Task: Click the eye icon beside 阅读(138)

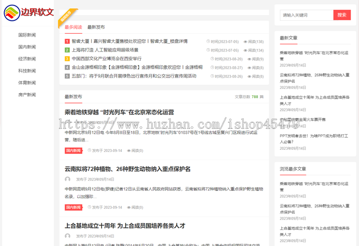Action: point(245,42)
